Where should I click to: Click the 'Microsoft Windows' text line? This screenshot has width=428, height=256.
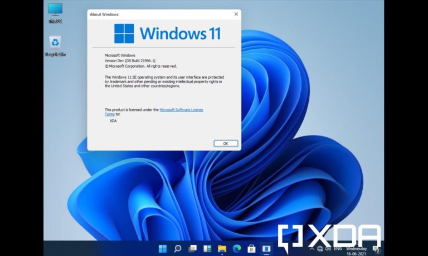(120, 55)
